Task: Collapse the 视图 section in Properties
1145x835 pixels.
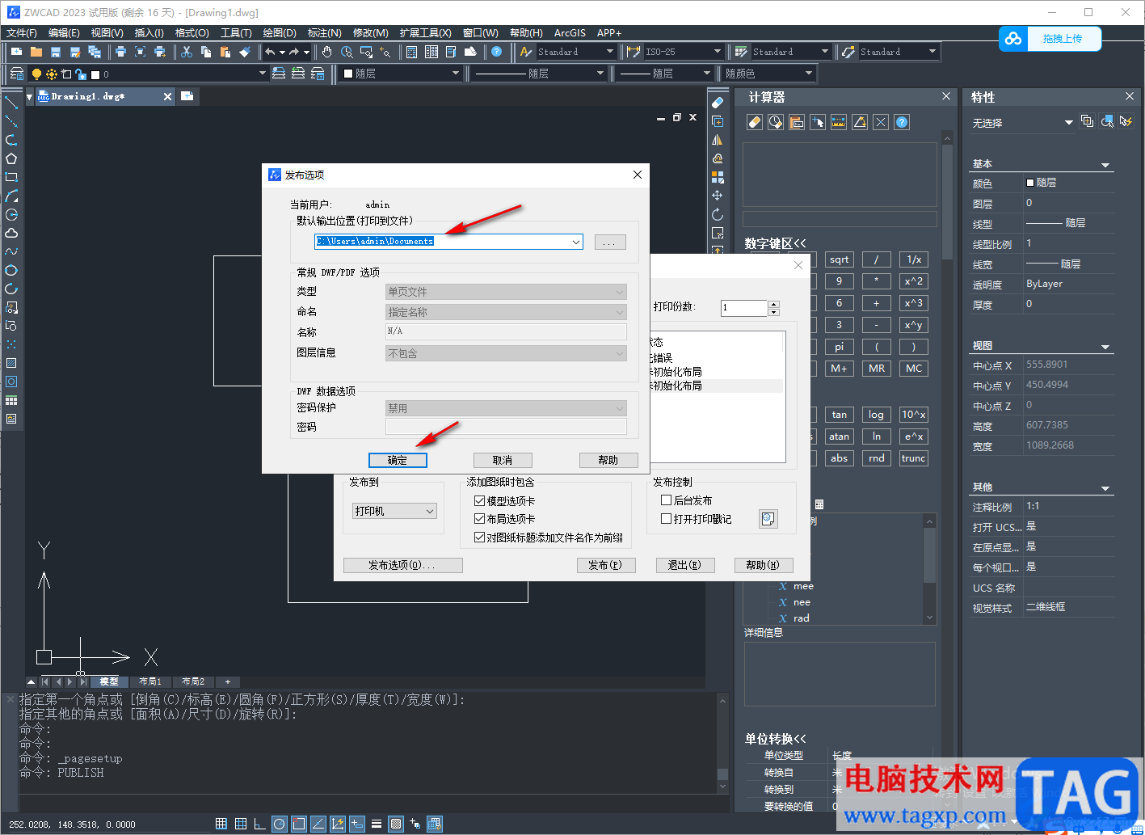Action: pos(1105,347)
